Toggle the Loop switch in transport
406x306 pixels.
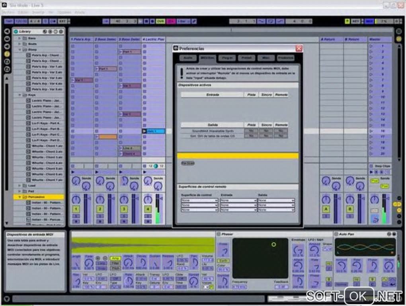point(271,21)
